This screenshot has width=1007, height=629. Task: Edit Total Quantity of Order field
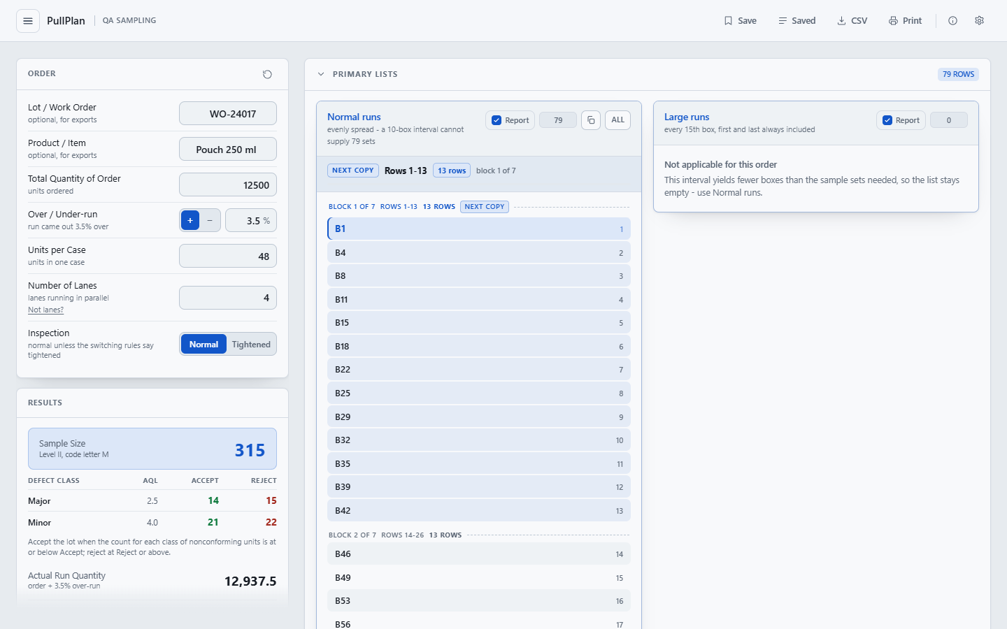pos(228,185)
